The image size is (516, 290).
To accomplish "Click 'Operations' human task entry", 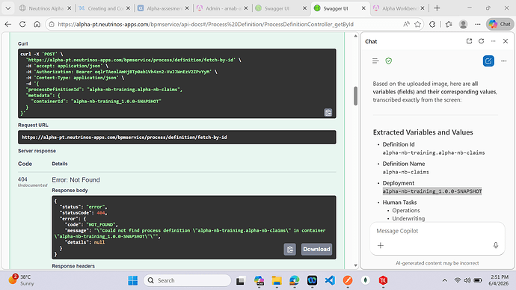I will pos(406,211).
